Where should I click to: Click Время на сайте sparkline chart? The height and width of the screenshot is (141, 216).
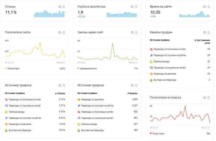coord(194,14)
